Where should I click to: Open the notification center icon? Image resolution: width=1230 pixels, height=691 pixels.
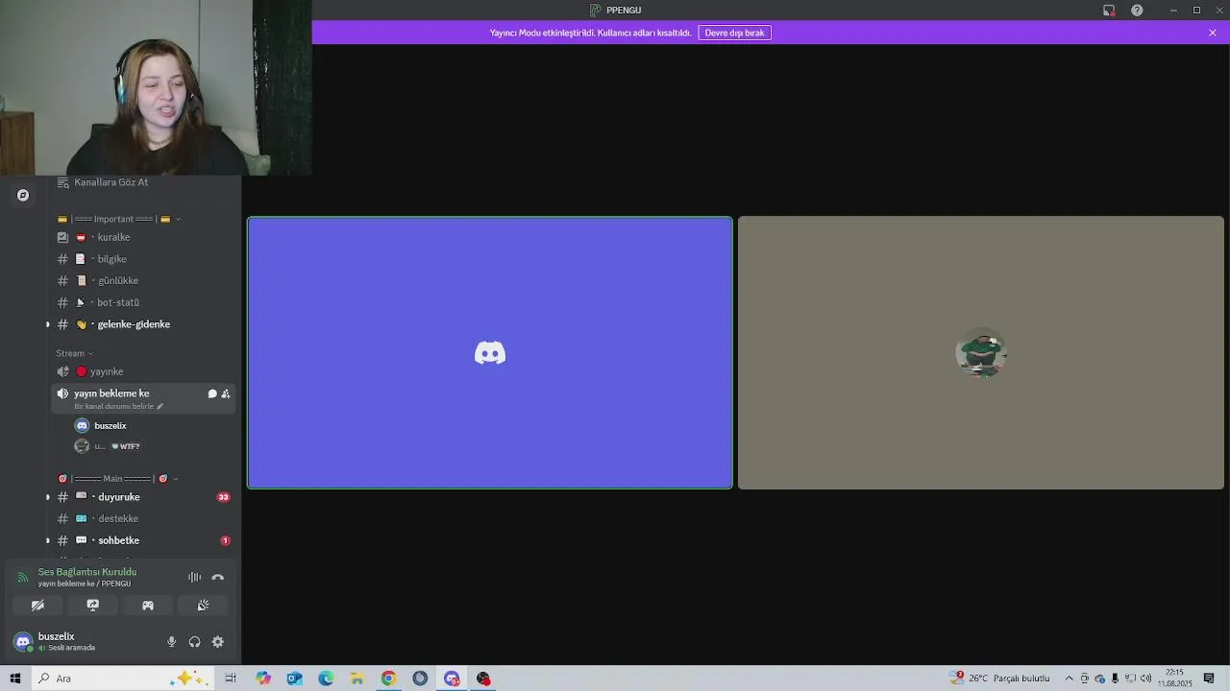[1209, 679]
